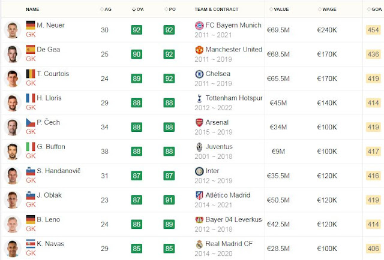This screenshot has width=384, height=260.
Task: Open M. Neuer's player page
Action: click(x=50, y=25)
